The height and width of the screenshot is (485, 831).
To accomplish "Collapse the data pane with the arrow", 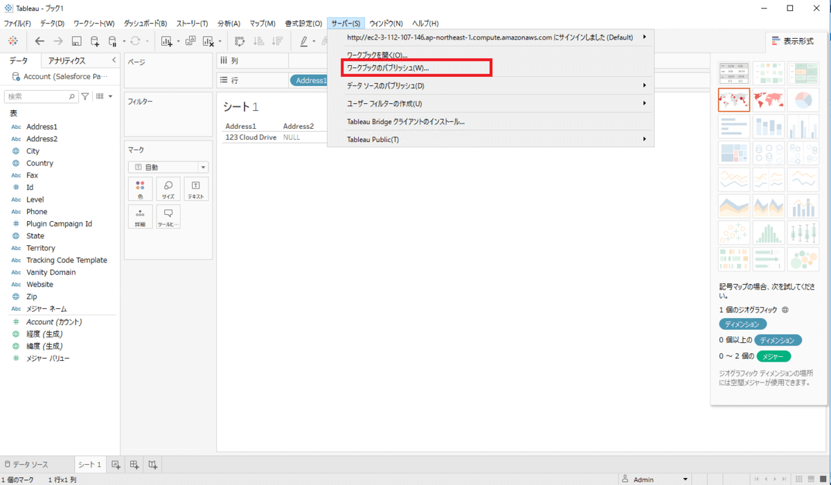I will (x=114, y=60).
